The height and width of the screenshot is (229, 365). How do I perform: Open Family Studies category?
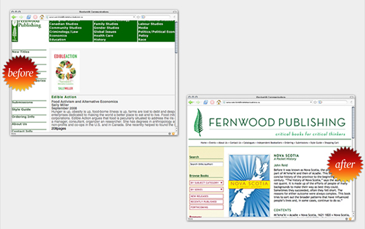[x=106, y=24]
